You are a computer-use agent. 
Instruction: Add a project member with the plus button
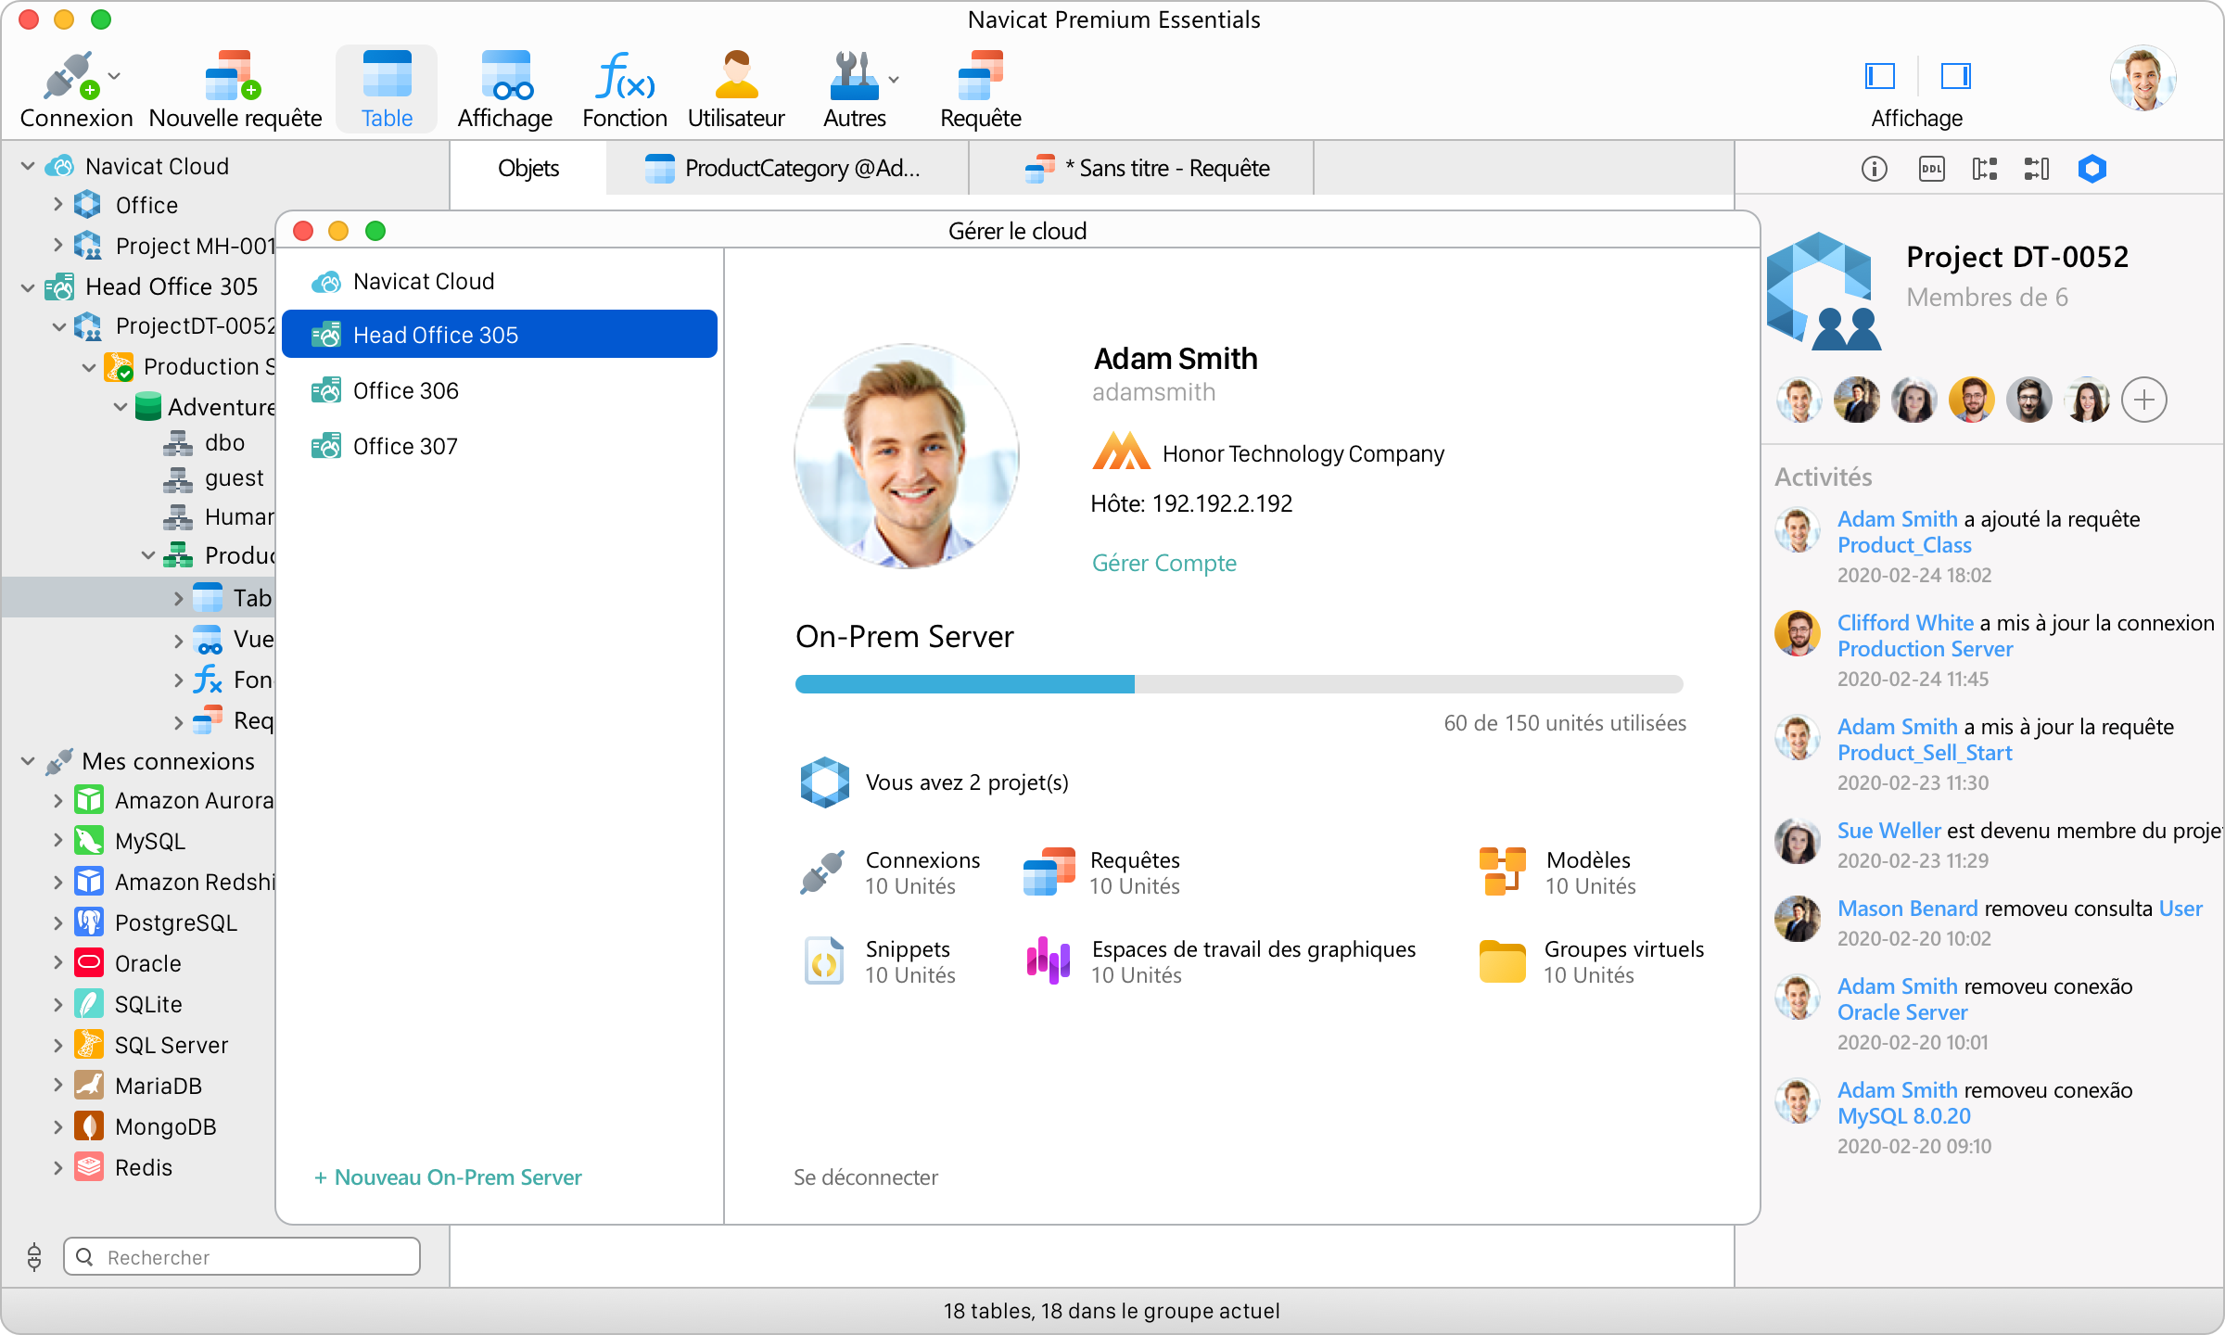[x=2144, y=400]
